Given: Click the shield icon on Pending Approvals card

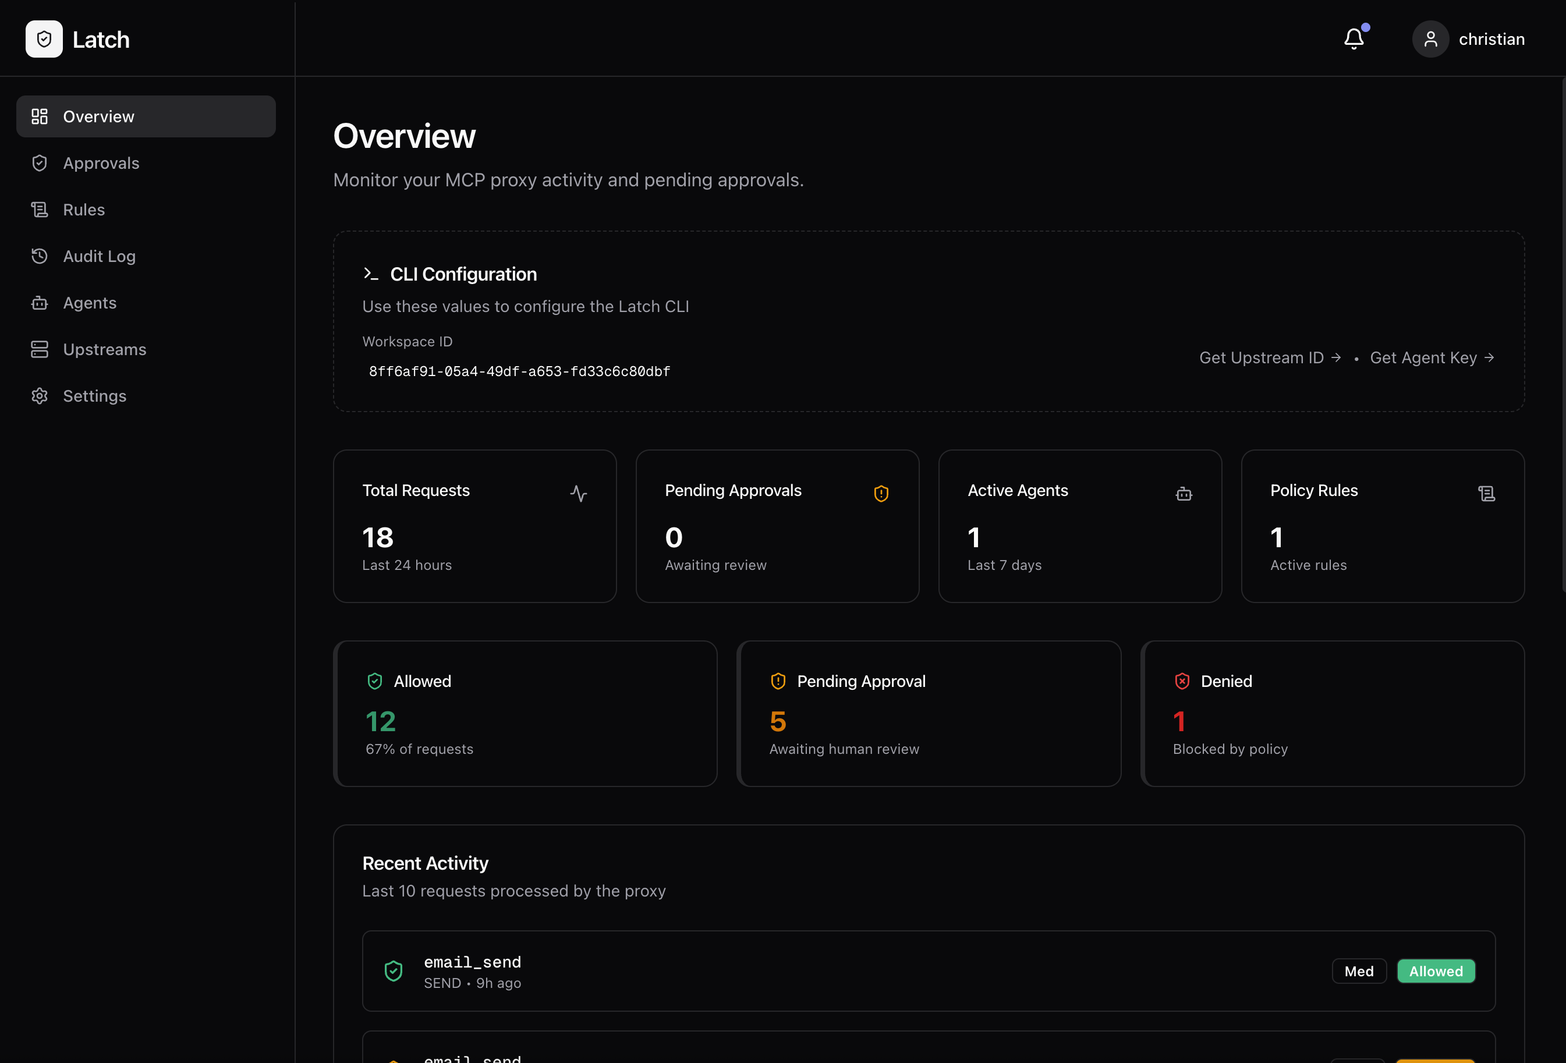Looking at the screenshot, I should point(881,493).
